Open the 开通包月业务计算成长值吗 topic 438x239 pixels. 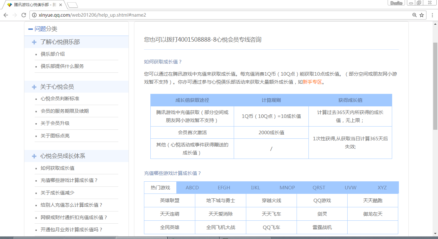[x=72, y=230]
